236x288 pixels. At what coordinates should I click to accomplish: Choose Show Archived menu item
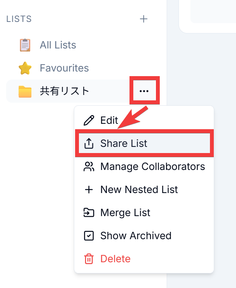tap(144, 236)
